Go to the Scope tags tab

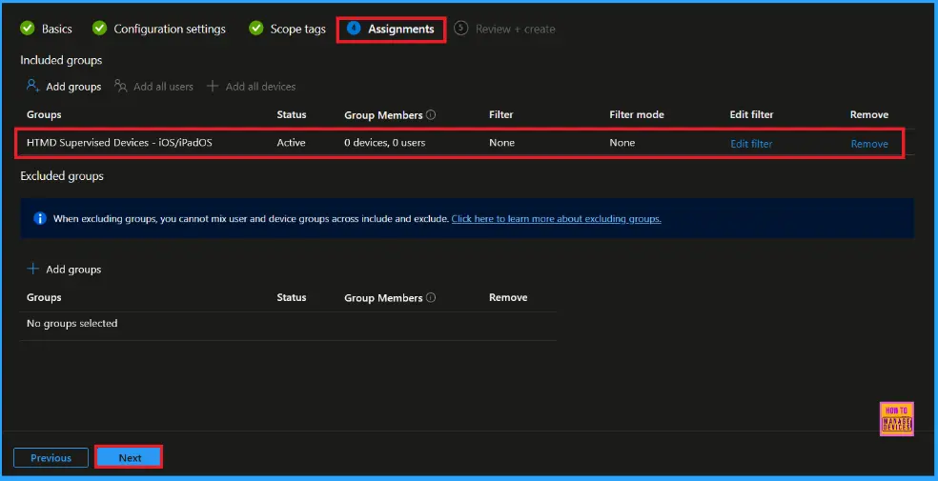(297, 30)
